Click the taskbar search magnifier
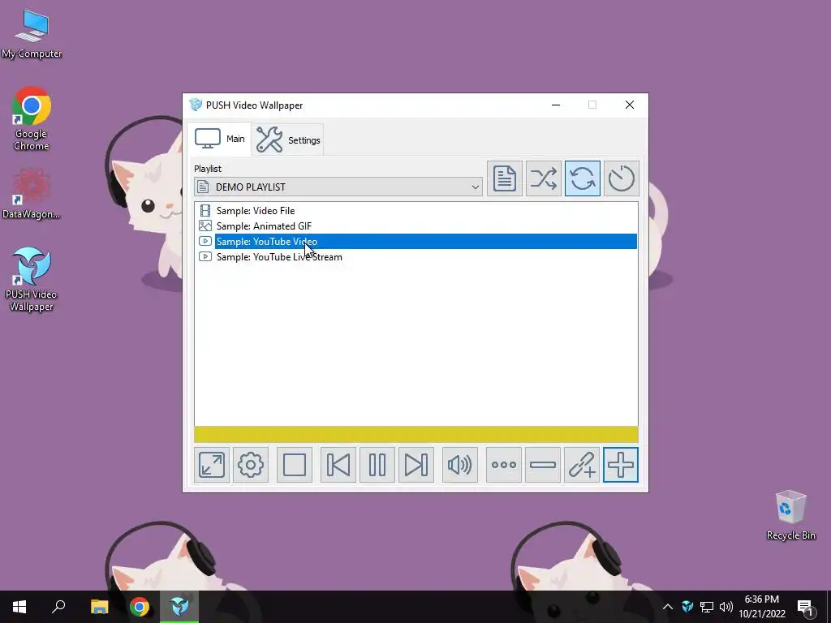This screenshot has height=623, width=831. click(58, 607)
